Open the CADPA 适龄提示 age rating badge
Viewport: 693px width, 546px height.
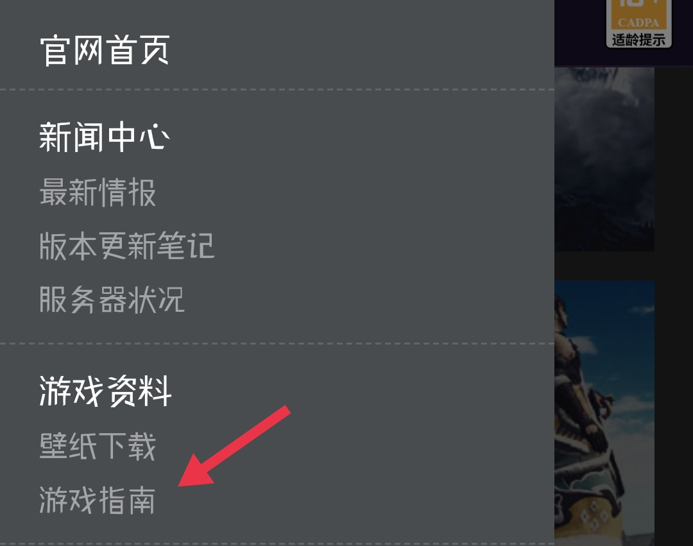638,23
